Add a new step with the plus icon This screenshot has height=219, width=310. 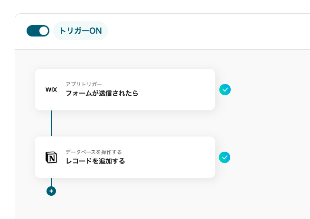pos(51,191)
